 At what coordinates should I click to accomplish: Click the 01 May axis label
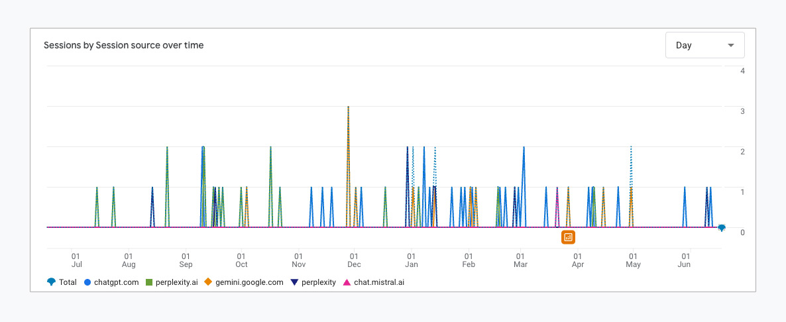(633, 260)
